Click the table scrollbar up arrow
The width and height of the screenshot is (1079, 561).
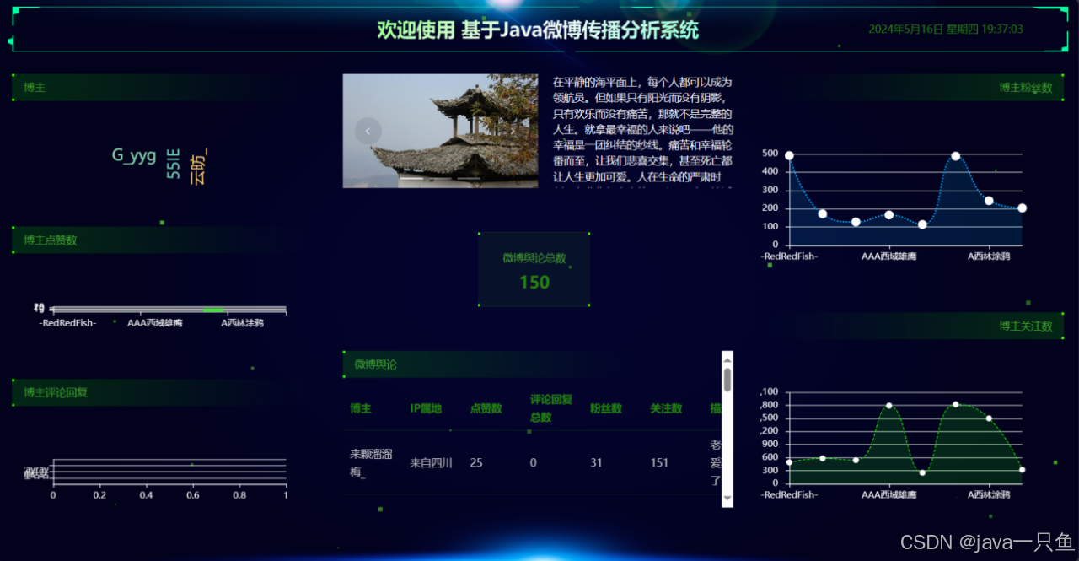(727, 359)
